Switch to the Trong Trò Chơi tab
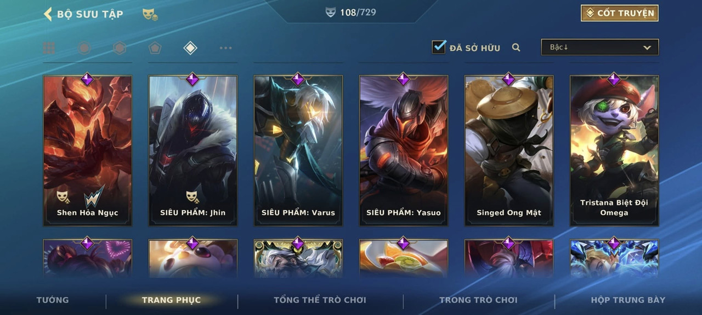 coord(478,300)
